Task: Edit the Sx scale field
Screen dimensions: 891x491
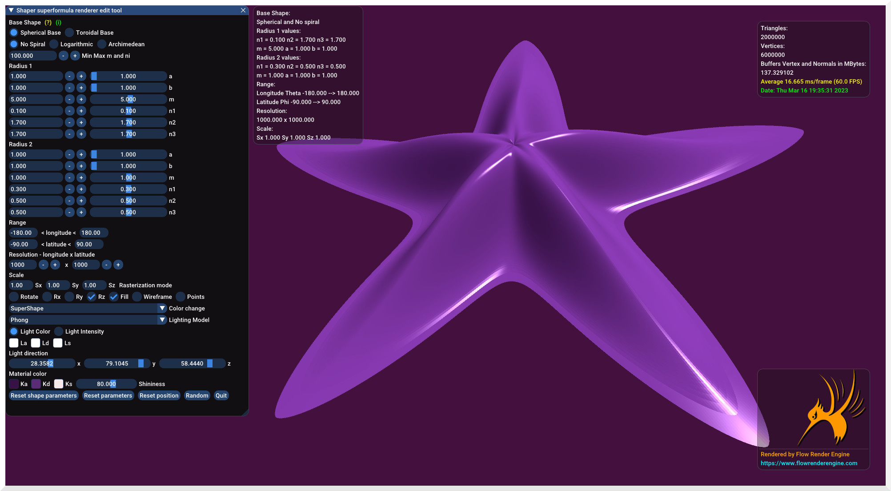Action: [21, 285]
